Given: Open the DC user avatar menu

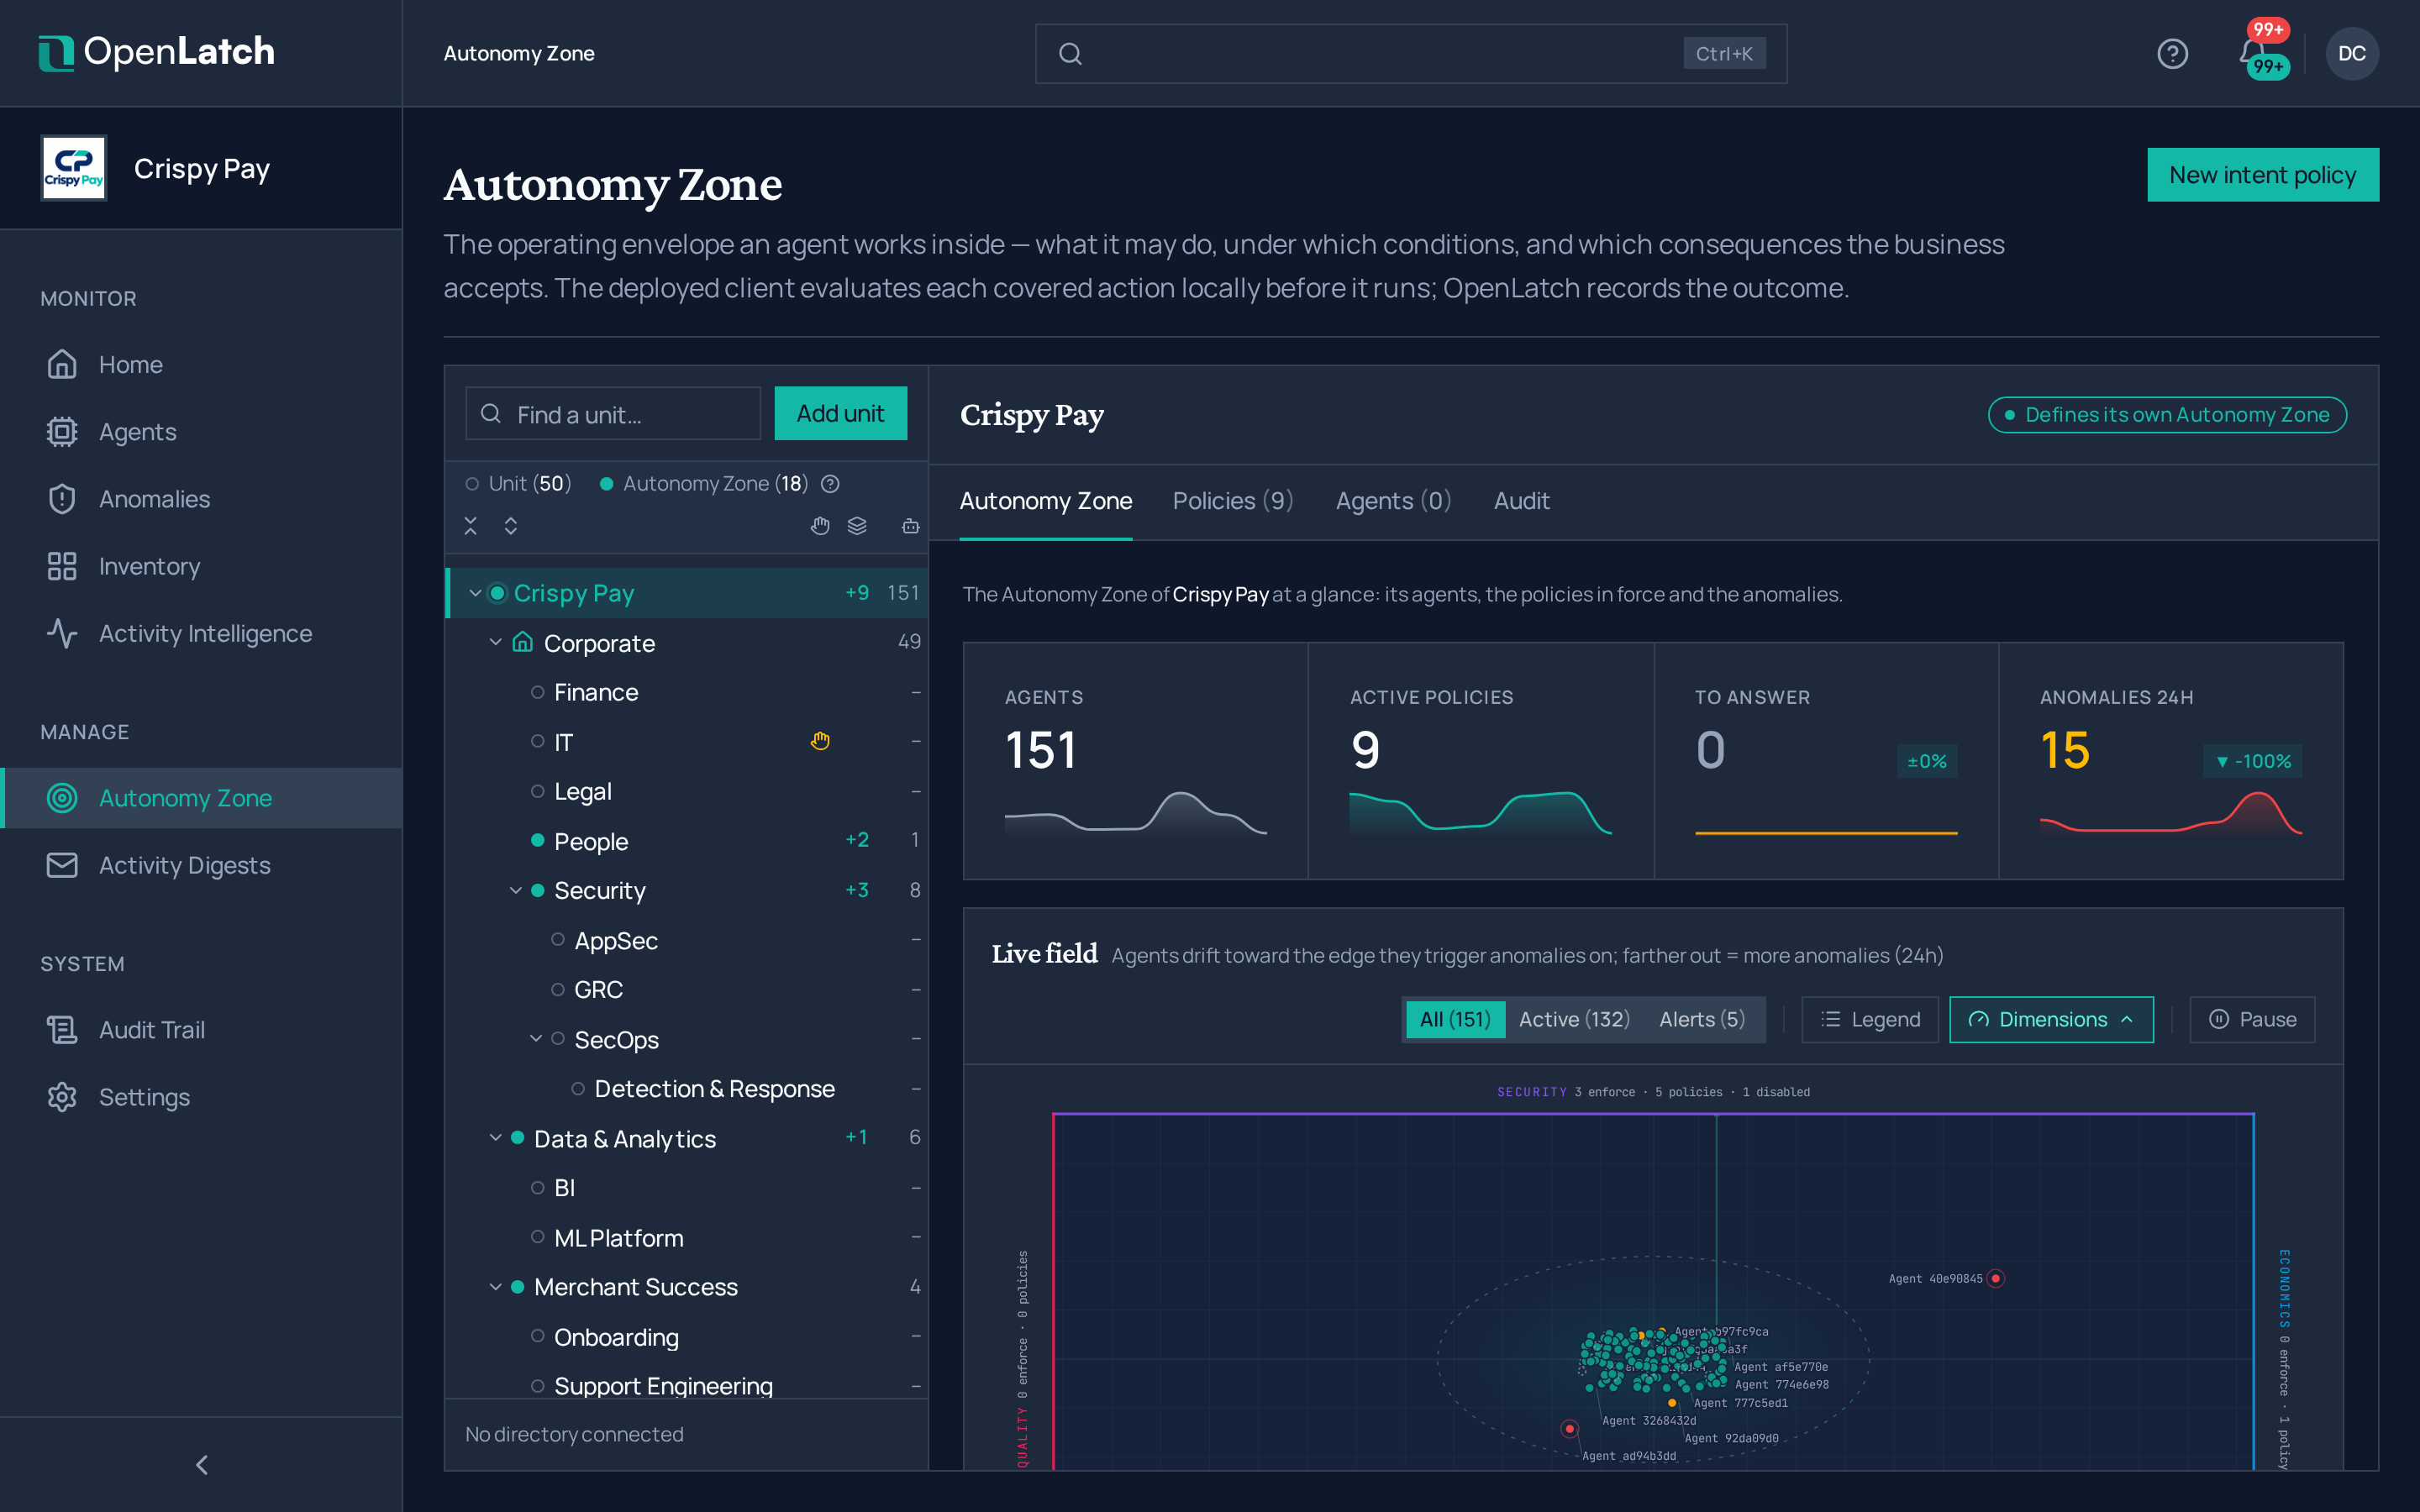Looking at the screenshot, I should [2351, 53].
